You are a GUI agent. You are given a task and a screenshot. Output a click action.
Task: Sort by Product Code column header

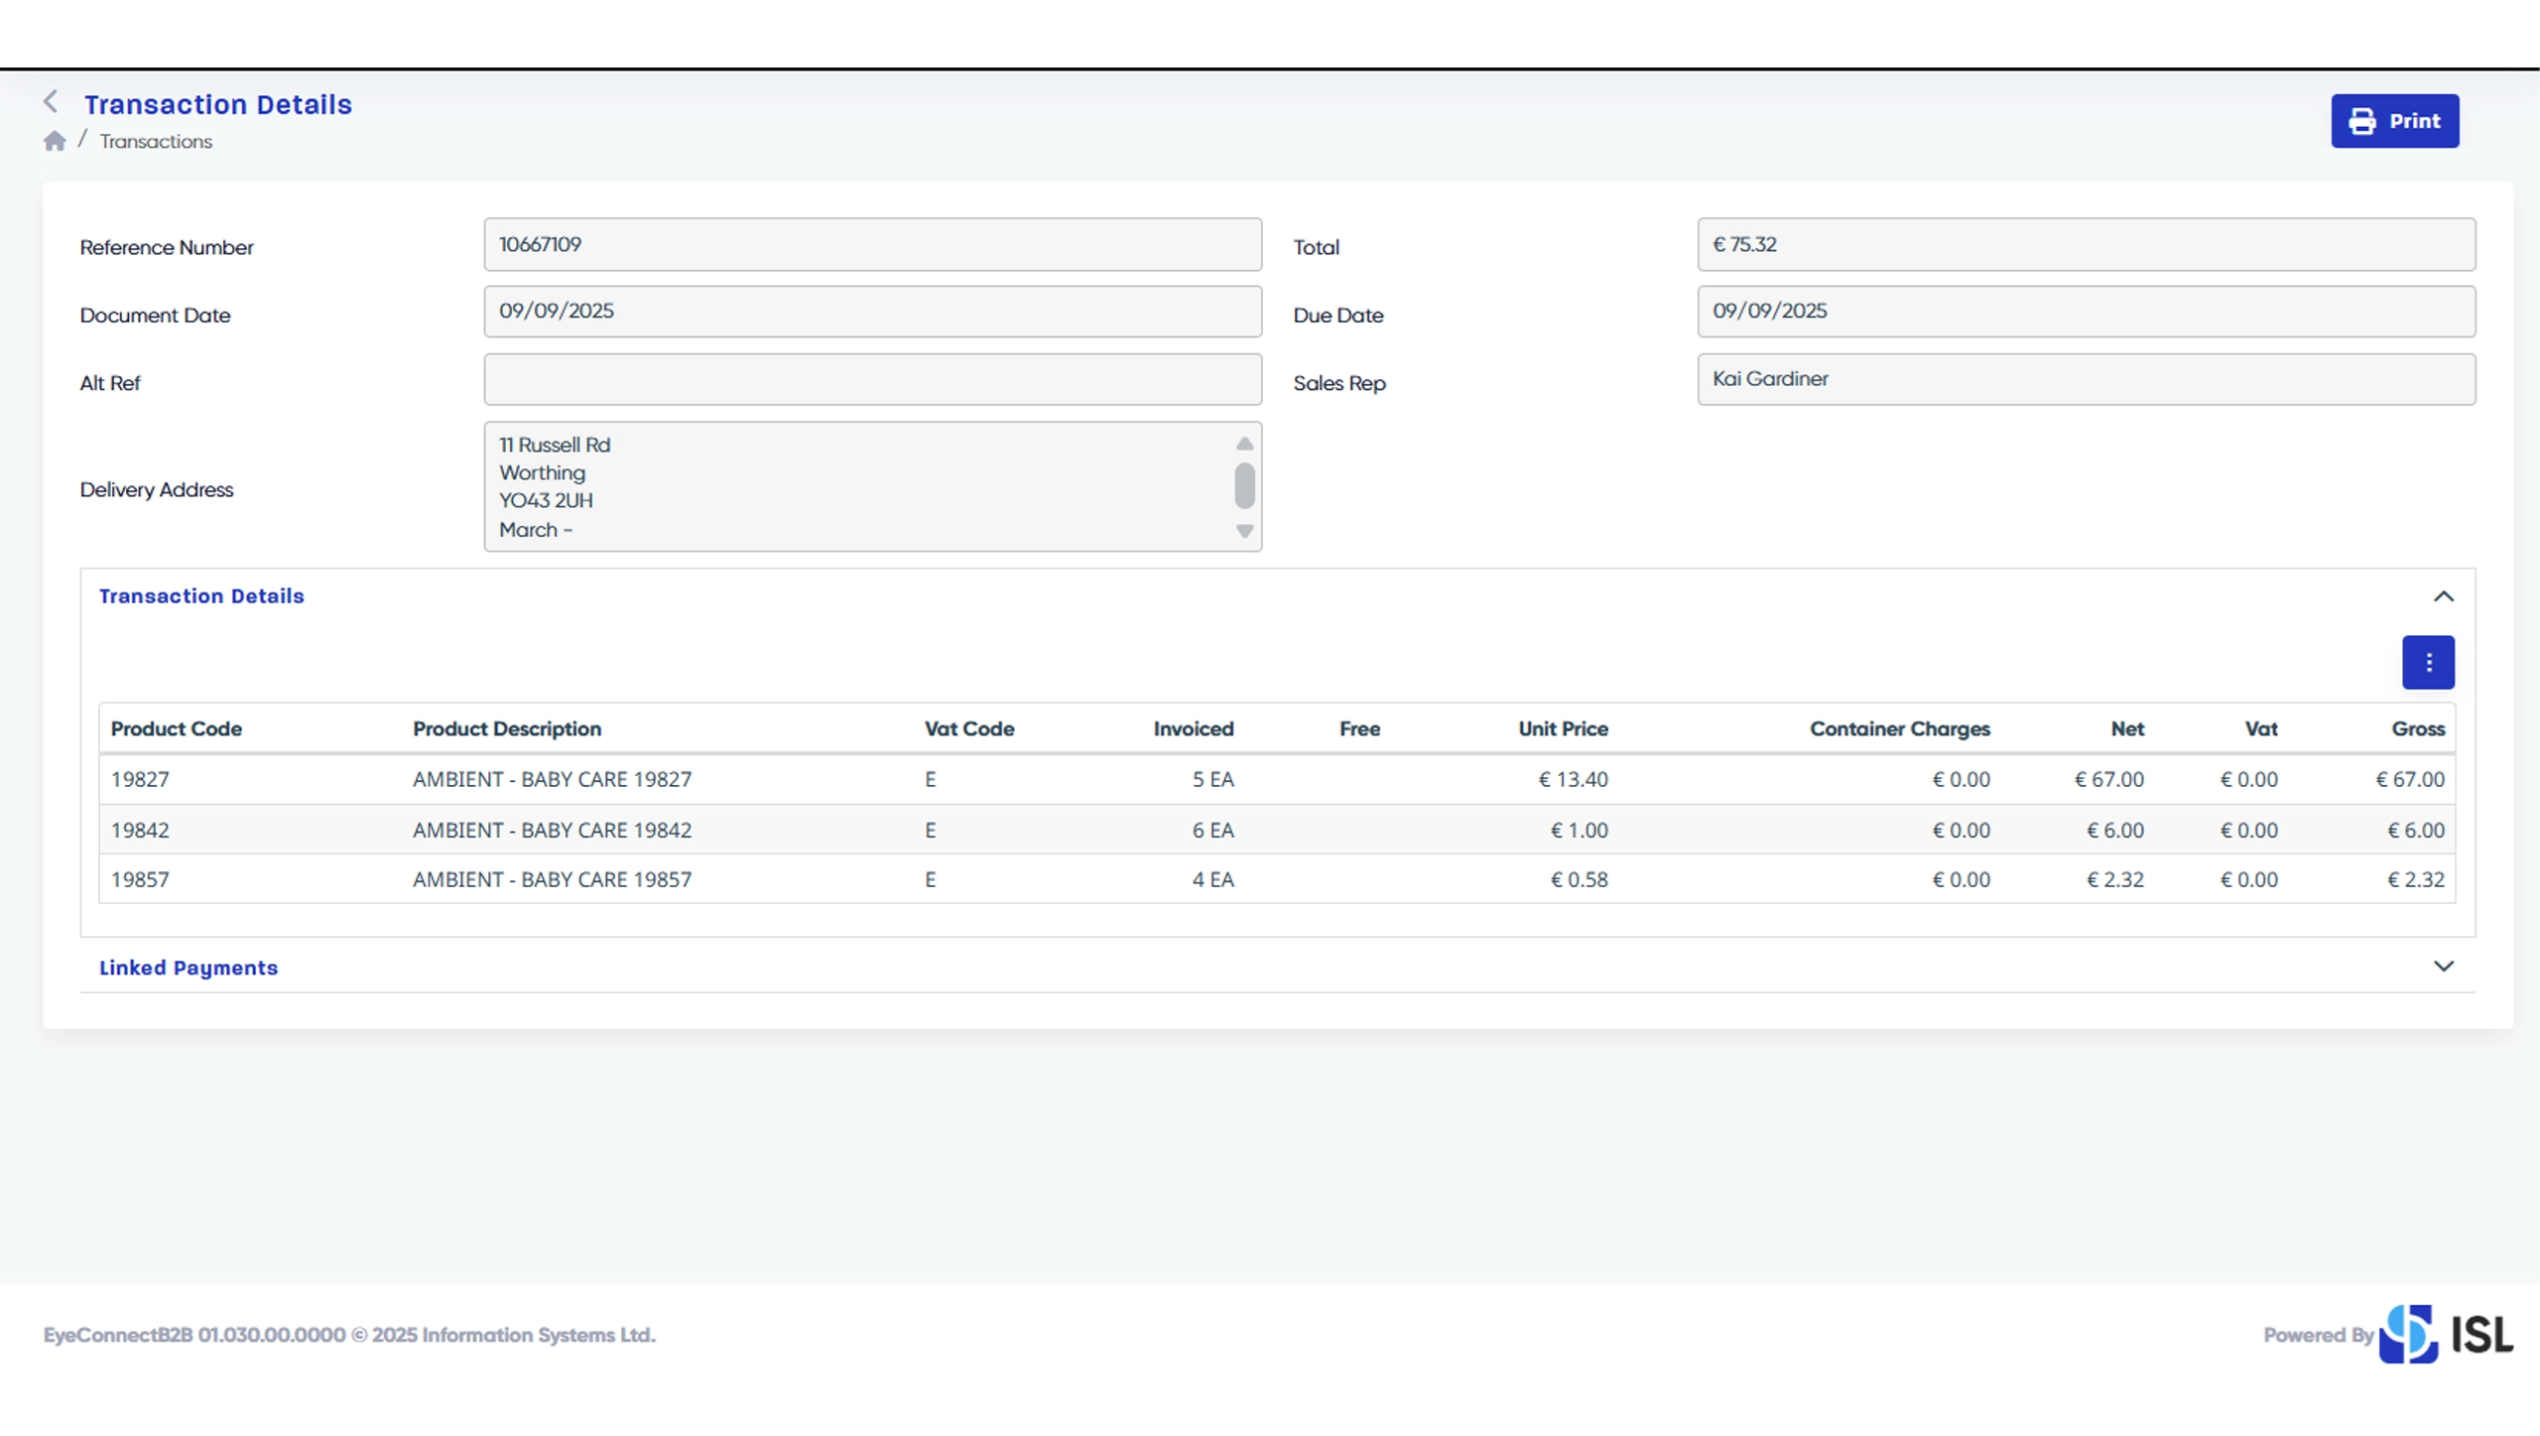click(x=177, y=728)
